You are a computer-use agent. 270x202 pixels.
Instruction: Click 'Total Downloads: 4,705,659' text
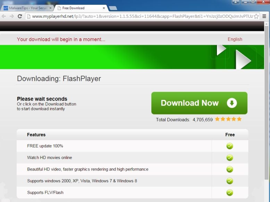(184, 120)
